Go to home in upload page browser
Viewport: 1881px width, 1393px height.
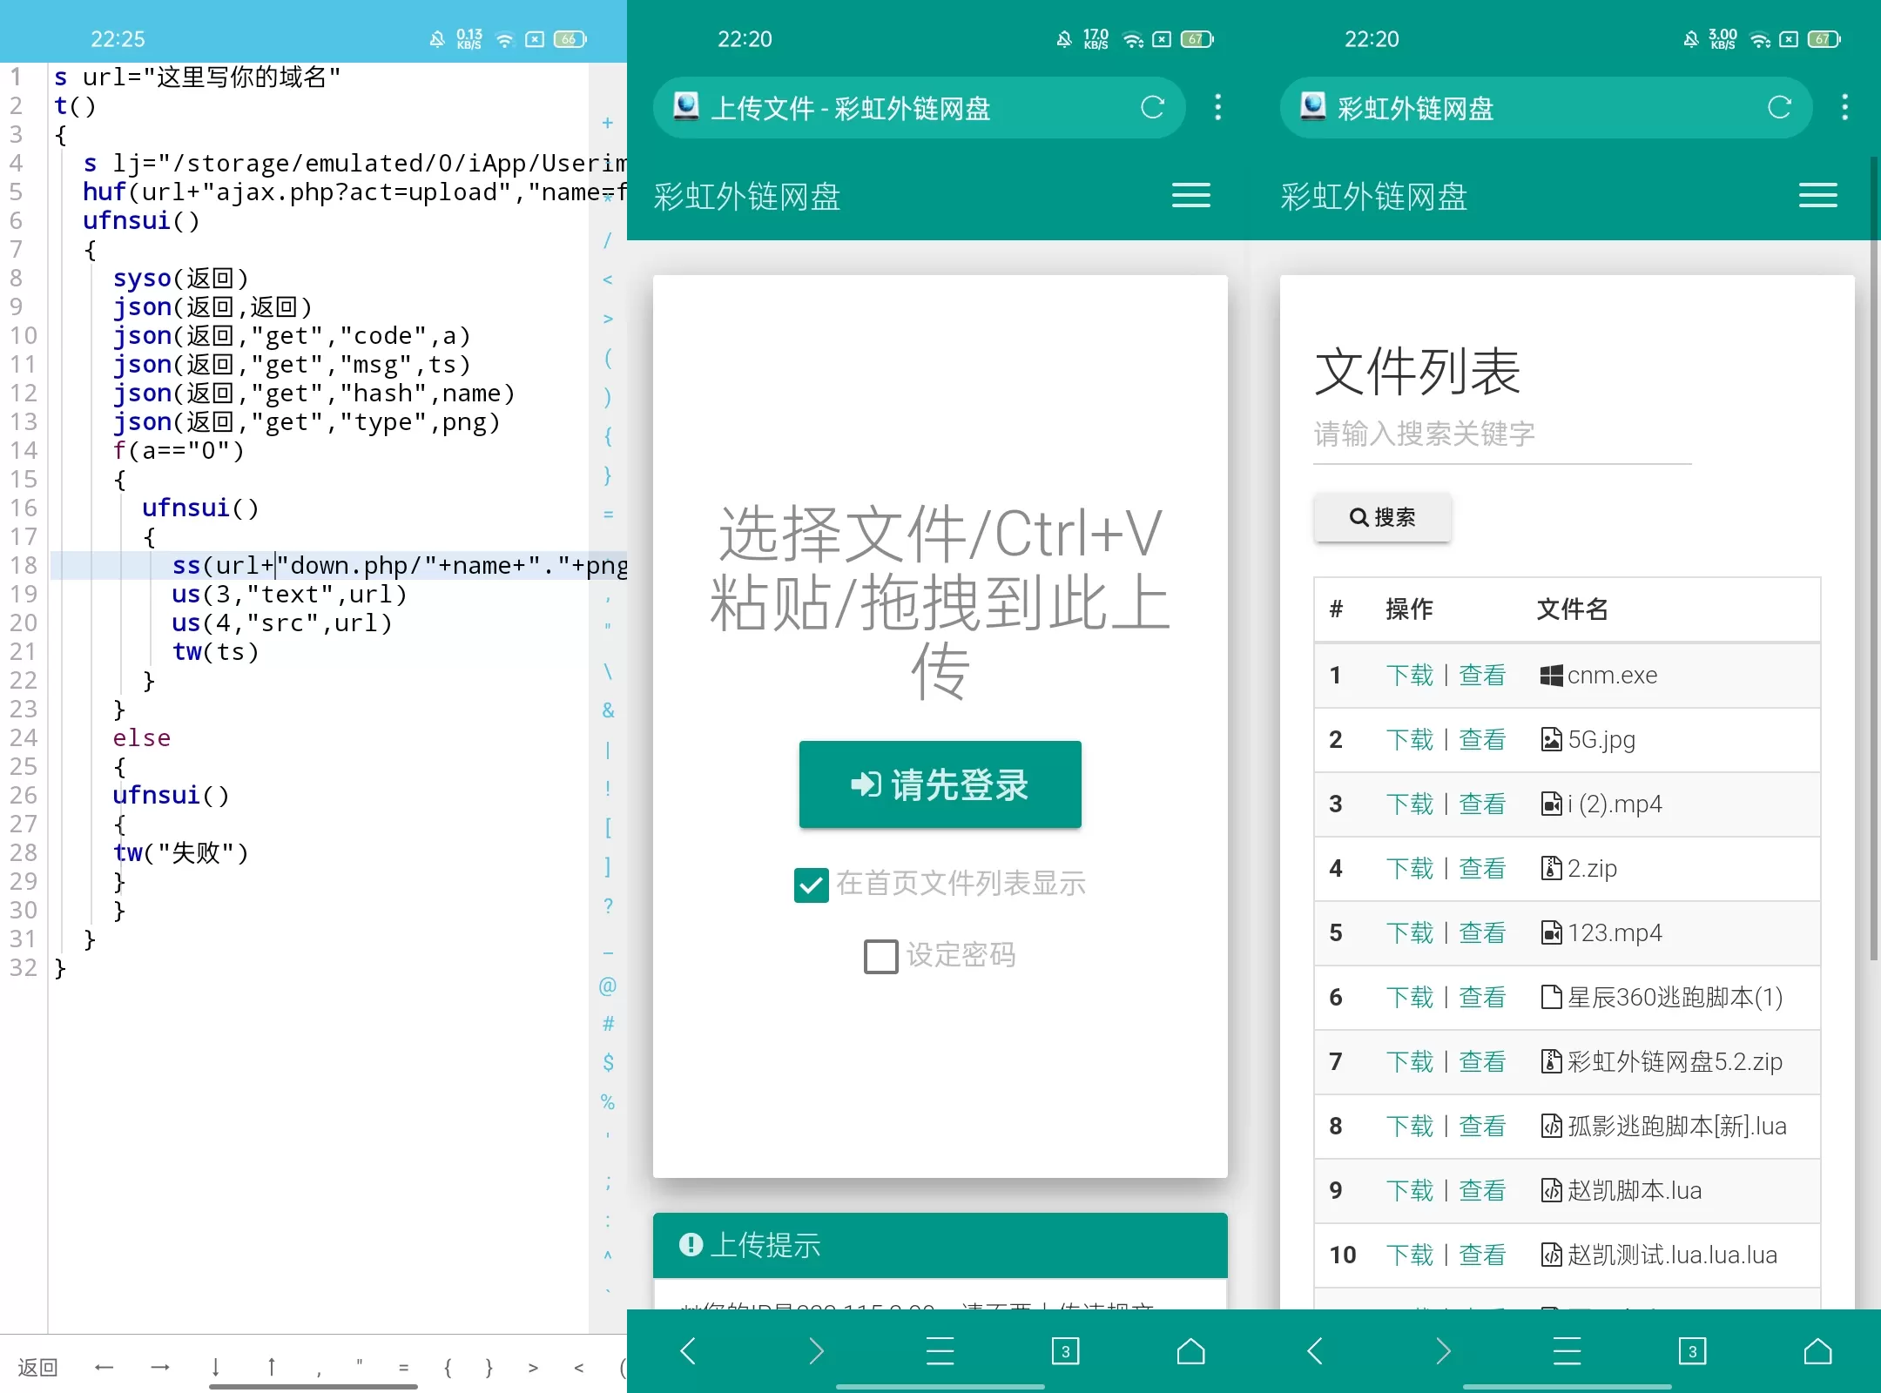click(1190, 1351)
